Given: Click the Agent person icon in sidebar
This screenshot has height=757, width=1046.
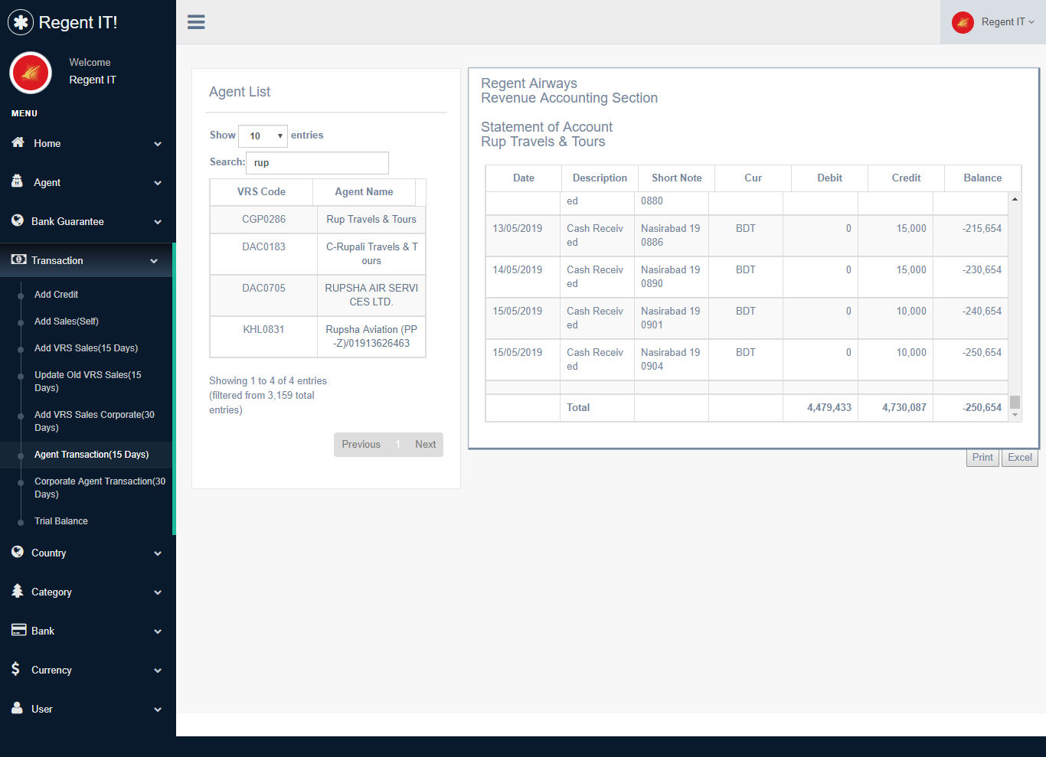Looking at the screenshot, I should [18, 181].
